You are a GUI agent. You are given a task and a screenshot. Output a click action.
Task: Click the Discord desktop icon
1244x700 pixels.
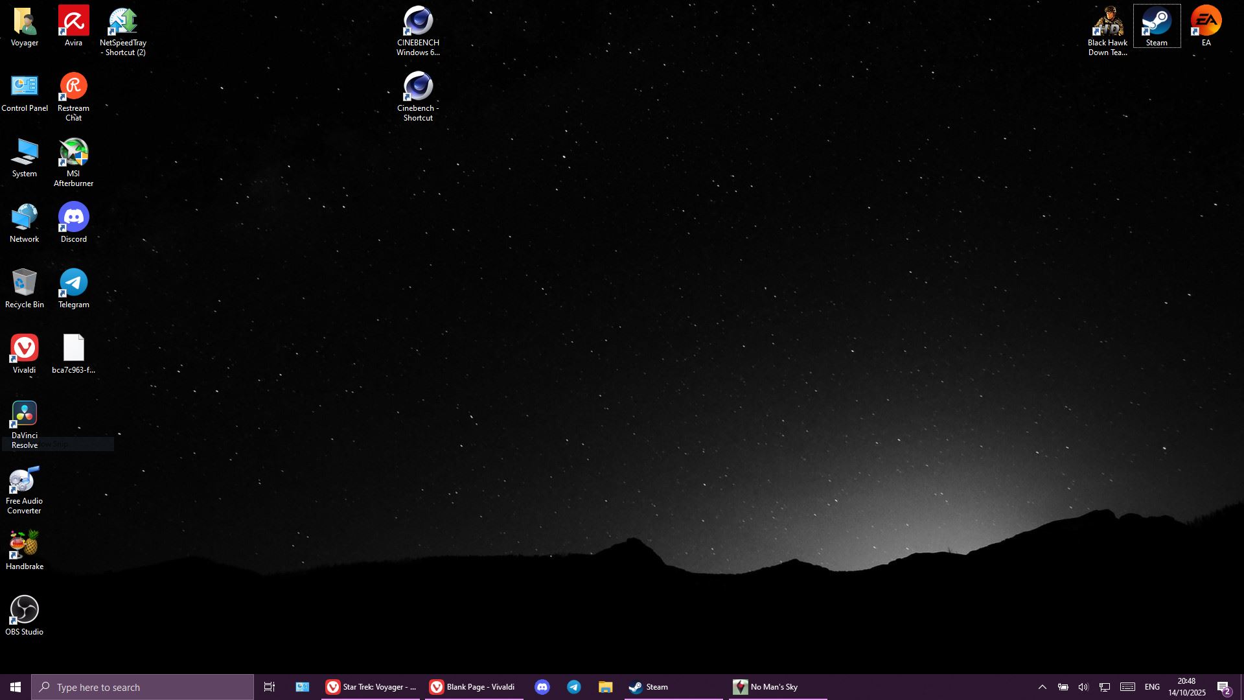tap(73, 218)
